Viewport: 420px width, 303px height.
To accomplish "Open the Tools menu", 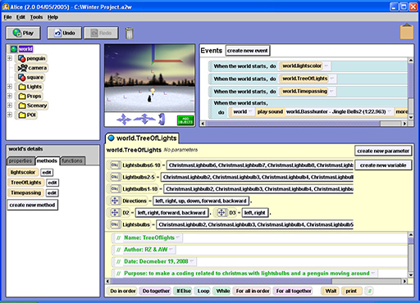I will click(x=36, y=17).
